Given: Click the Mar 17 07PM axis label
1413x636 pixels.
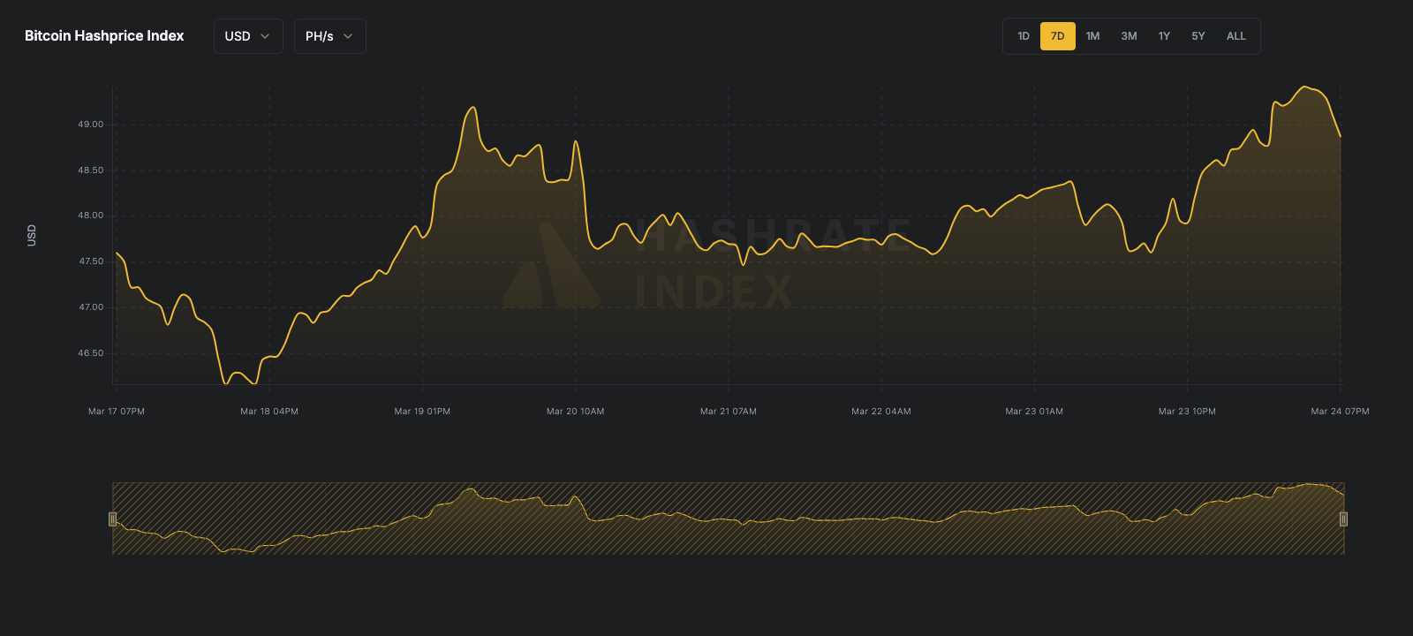Looking at the screenshot, I should pyautogui.click(x=117, y=412).
